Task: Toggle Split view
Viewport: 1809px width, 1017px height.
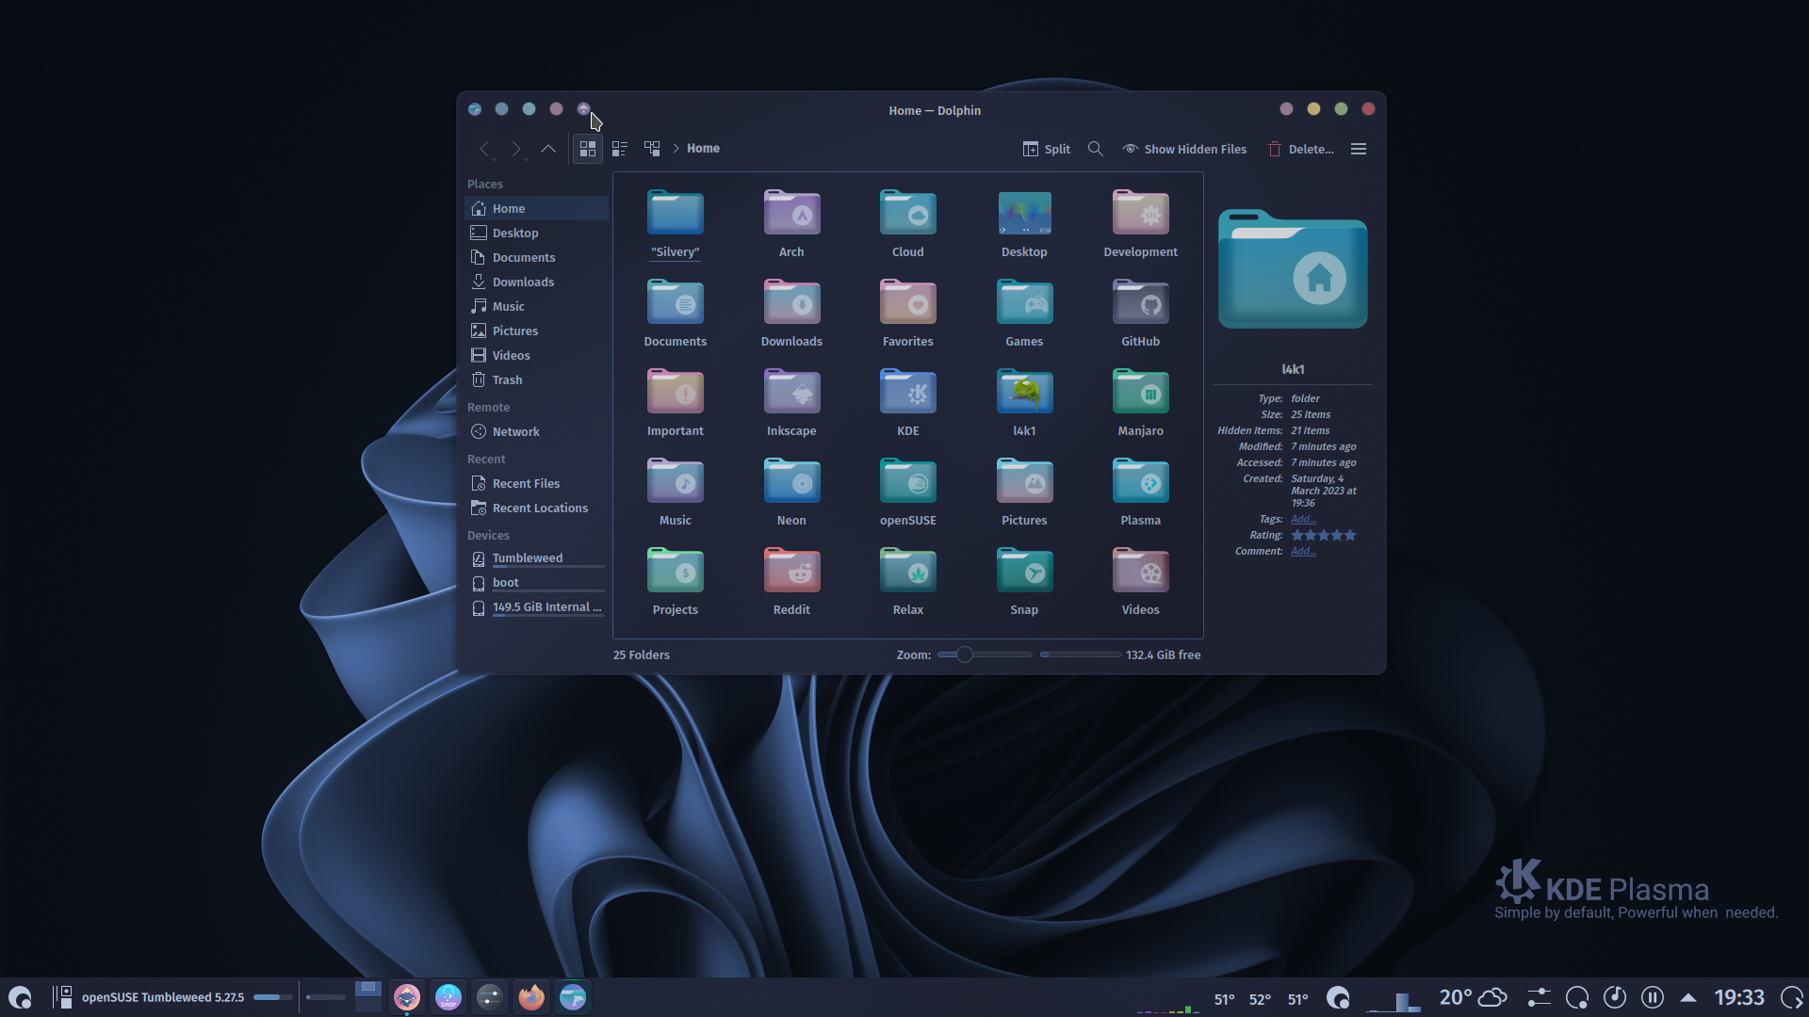Action: point(1047,149)
